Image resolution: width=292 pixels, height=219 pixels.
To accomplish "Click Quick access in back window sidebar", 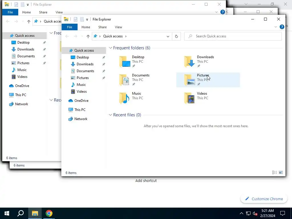I will [x=25, y=36].
